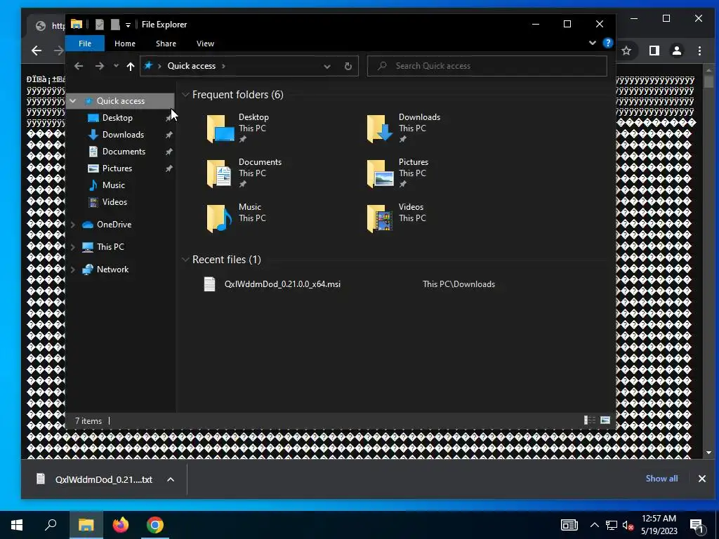Expand the This PC tree node

coord(72,247)
